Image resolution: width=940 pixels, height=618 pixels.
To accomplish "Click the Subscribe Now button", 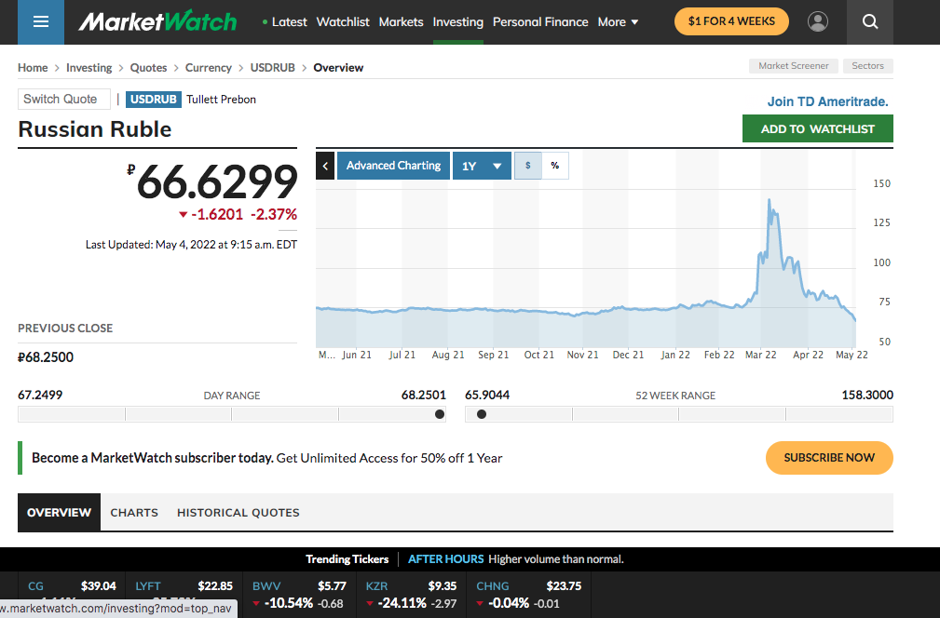I will coord(829,458).
